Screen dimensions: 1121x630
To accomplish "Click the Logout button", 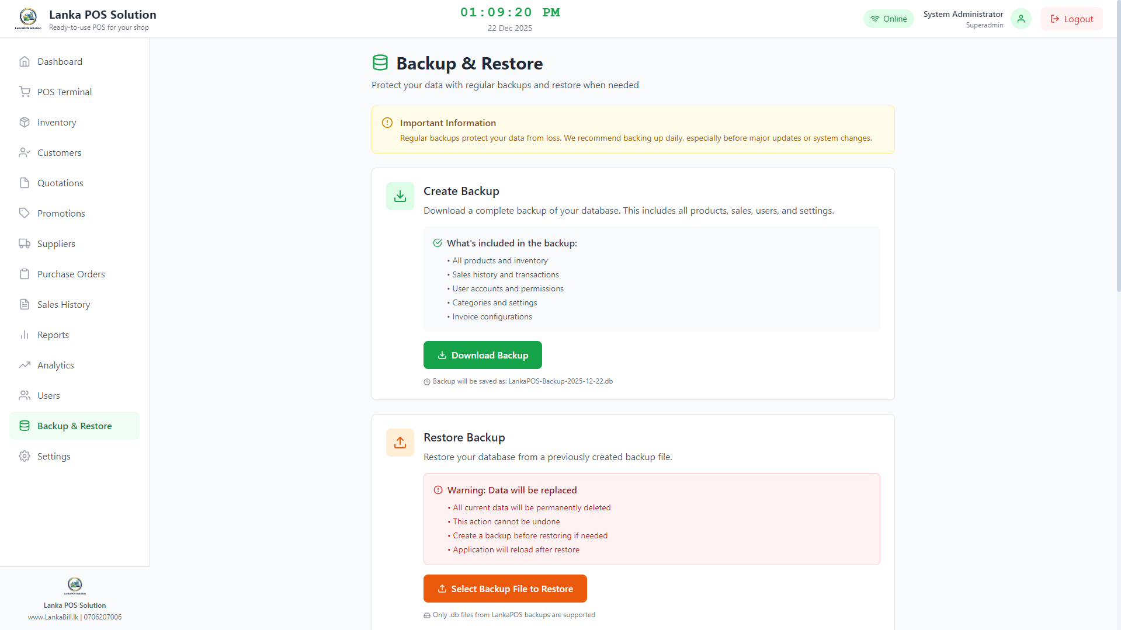I will 1071,19.
